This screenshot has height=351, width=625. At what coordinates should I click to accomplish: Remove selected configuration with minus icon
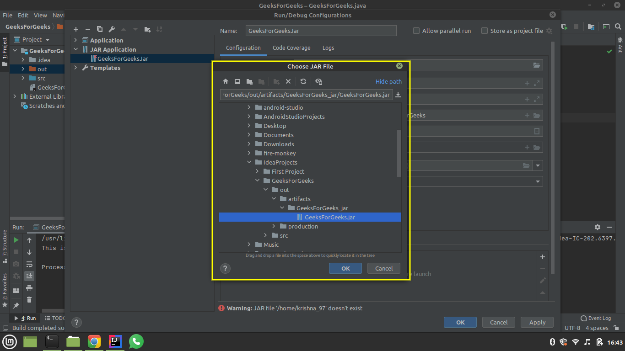tap(88, 29)
